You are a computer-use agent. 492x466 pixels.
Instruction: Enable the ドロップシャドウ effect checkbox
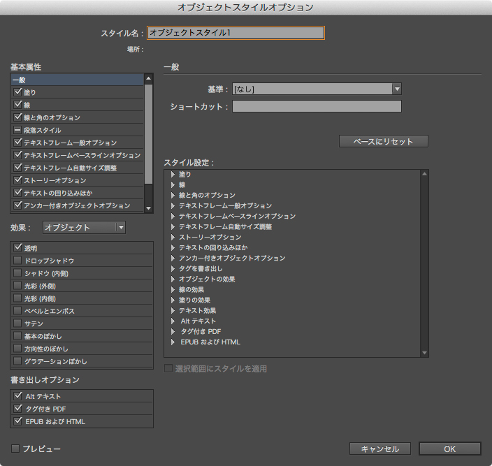click(x=18, y=261)
